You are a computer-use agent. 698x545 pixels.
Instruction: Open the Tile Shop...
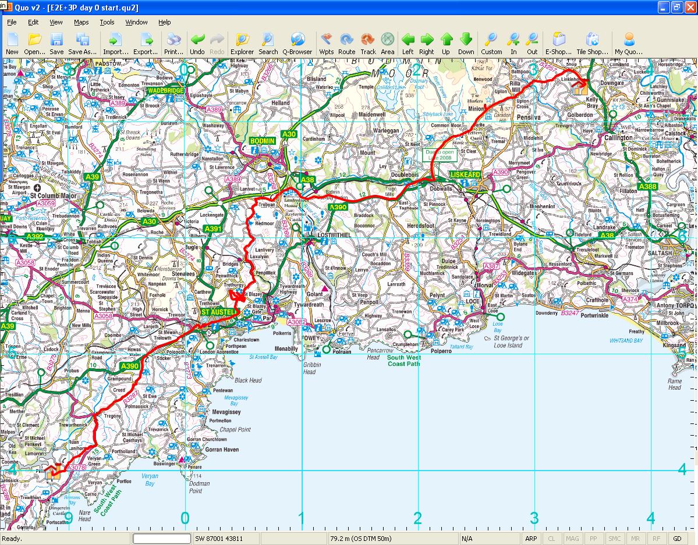(592, 44)
